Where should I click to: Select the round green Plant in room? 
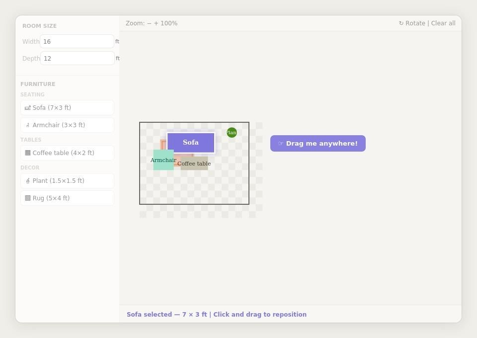(x=232, y=133)
